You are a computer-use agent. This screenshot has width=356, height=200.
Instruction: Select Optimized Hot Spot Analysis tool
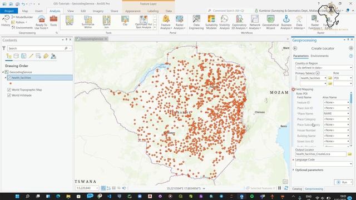[144, 22]
